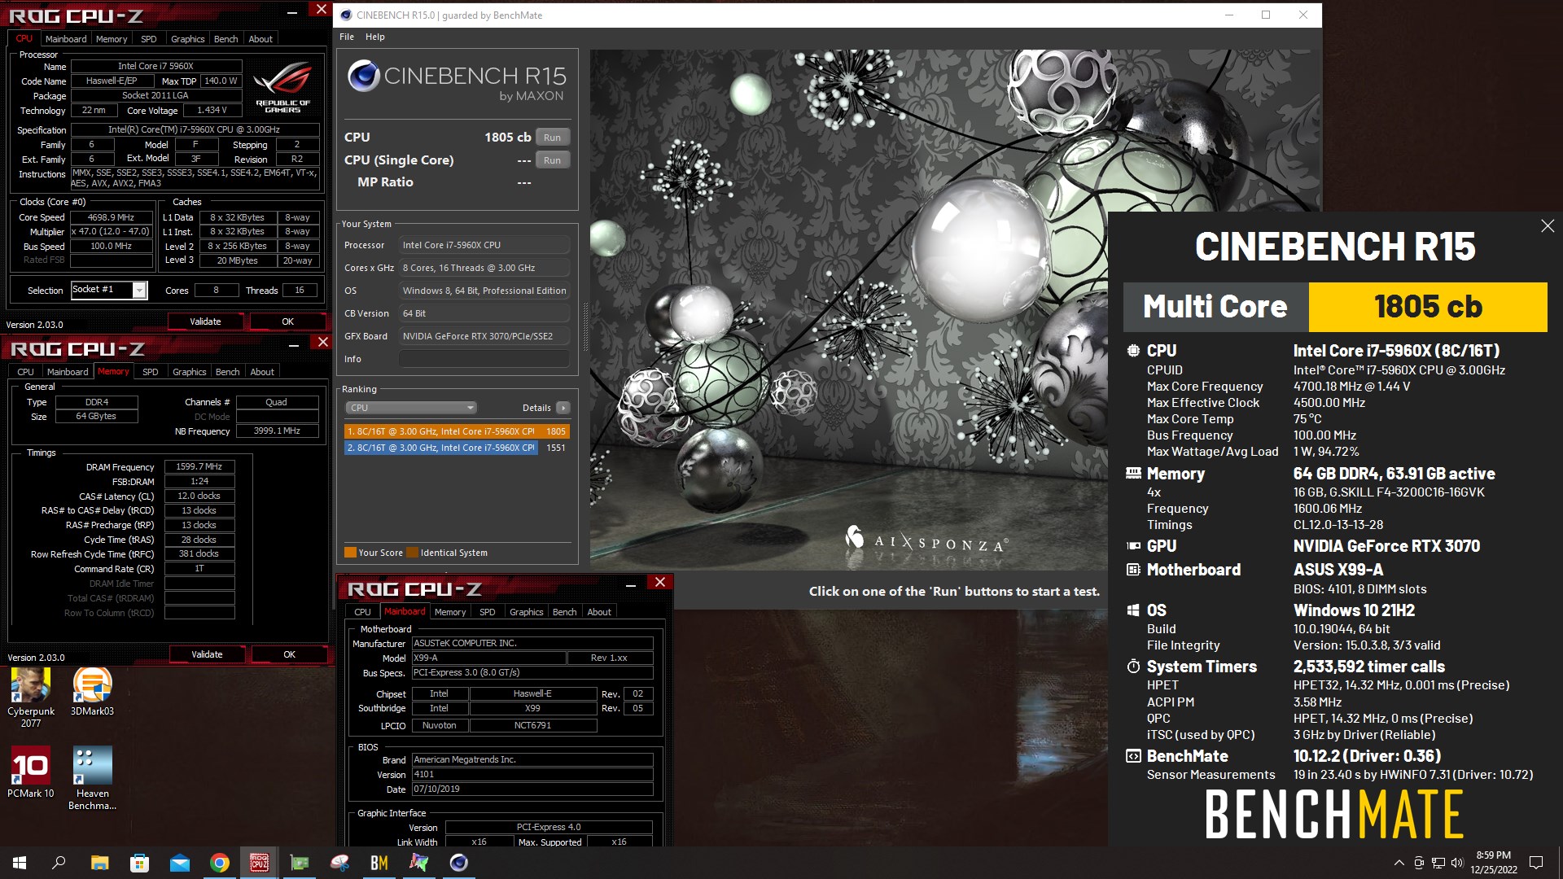Open the Windows Start menu

[x=20, y=863]
